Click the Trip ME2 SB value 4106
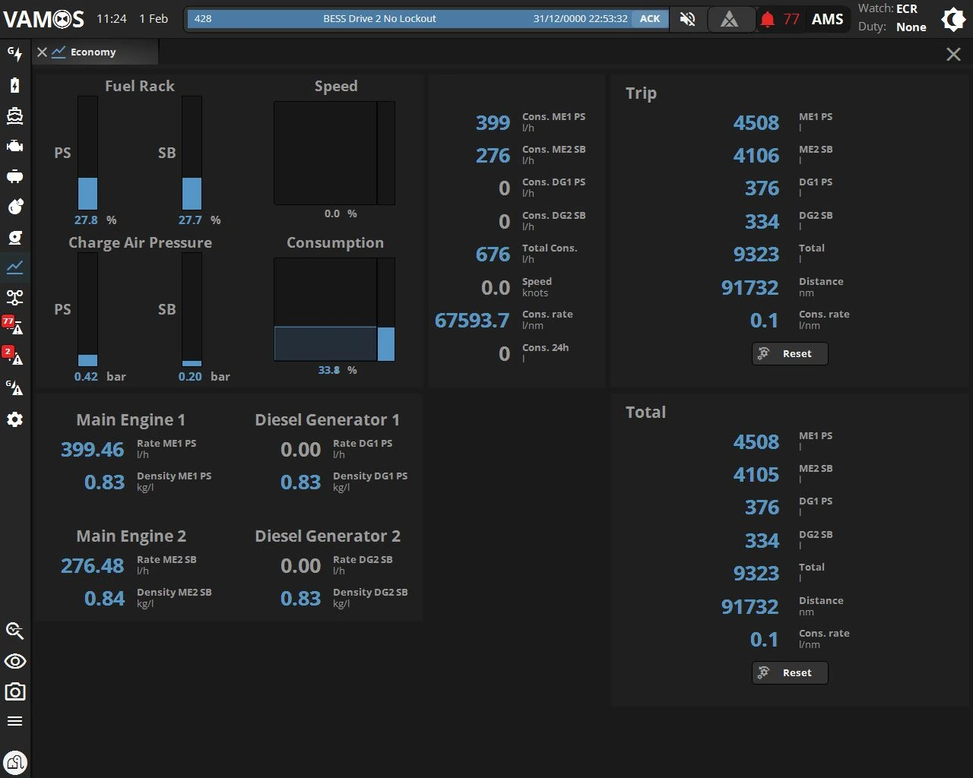This screenshot has width=973, height=778. point(756,155)
